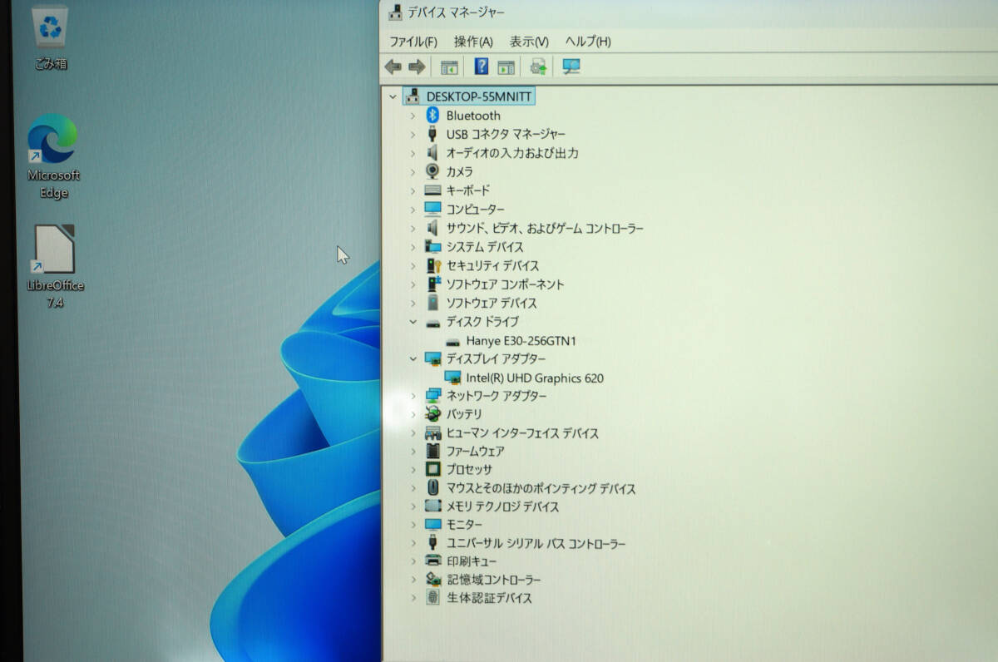This screenshot has height=662, width=998.
Task: Click the keyboard icon beside キーボード
Action: [x=432, y=190]
